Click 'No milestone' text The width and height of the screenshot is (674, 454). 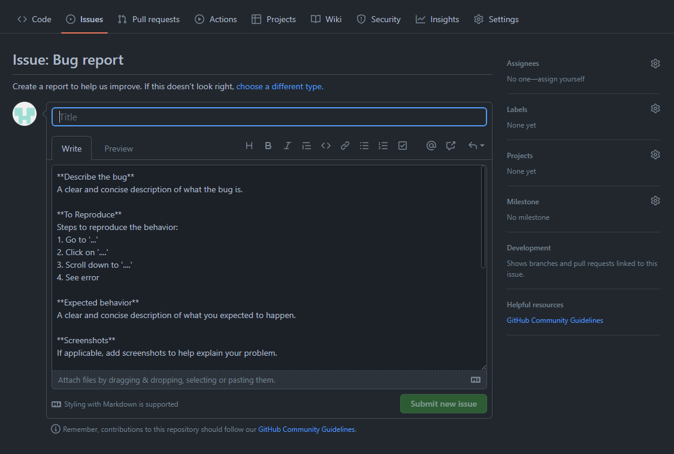528,217
